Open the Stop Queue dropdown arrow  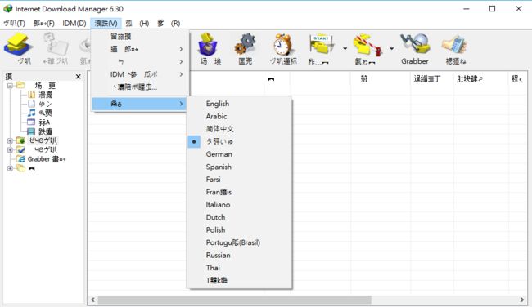(391, 49)
